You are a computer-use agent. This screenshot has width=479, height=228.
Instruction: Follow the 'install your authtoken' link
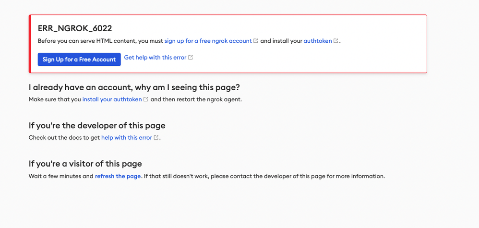112,99
